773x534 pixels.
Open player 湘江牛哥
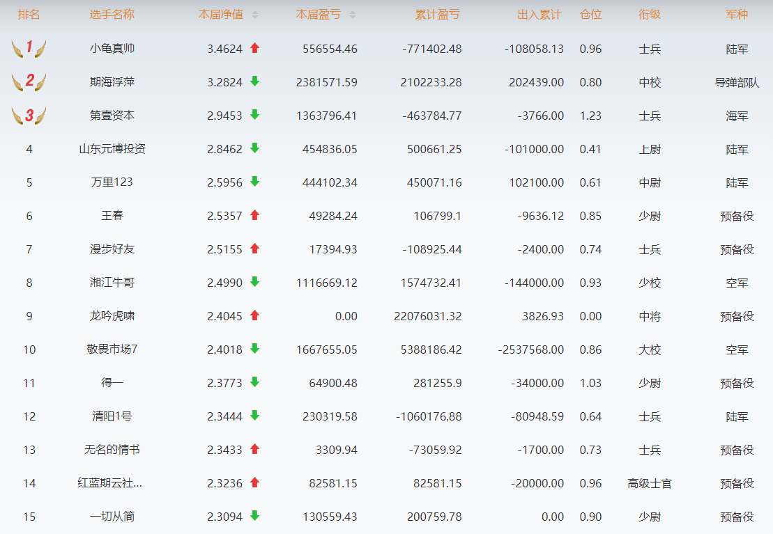[112, 282]
